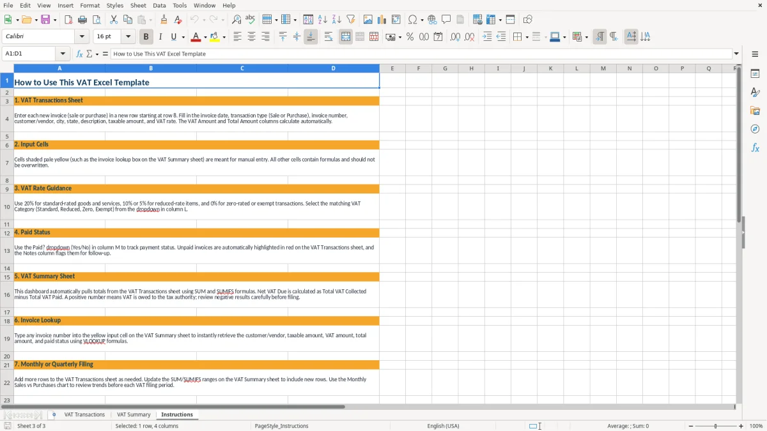
Task: Open the Data menu
Action: (x=159, y=5)
